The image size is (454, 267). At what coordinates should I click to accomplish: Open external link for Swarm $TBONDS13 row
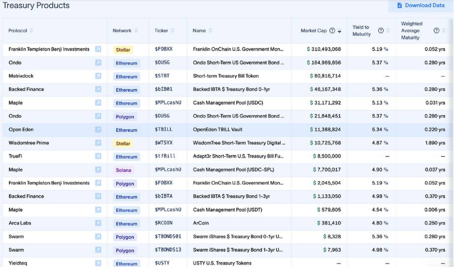[x=98, y=250]
